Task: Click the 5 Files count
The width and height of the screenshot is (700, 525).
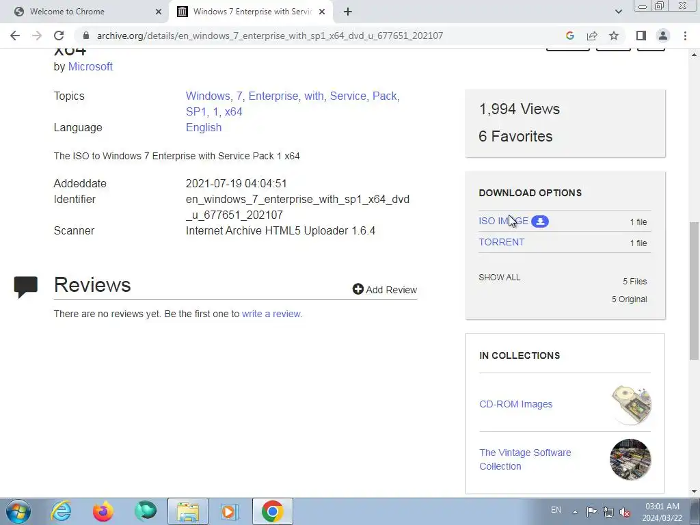Action: 635,281
